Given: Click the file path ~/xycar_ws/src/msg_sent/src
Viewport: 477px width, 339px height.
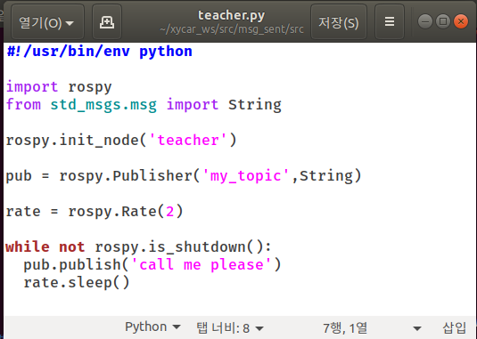Looking at the screenshot, I should [232, 29].
